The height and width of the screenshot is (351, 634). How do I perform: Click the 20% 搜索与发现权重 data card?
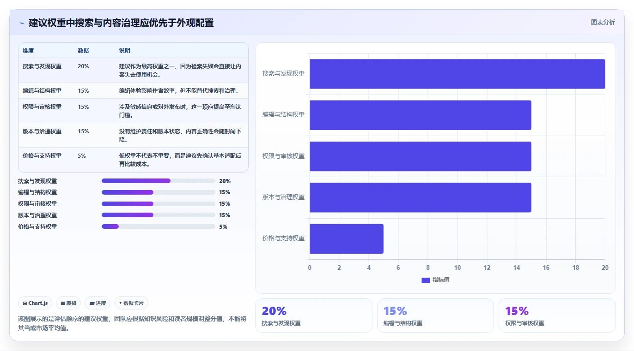[x=313, y=315]
